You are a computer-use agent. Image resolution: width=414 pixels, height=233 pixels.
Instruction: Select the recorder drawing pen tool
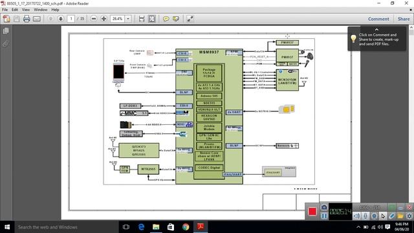pyautogui.click(x=391, y=216)
